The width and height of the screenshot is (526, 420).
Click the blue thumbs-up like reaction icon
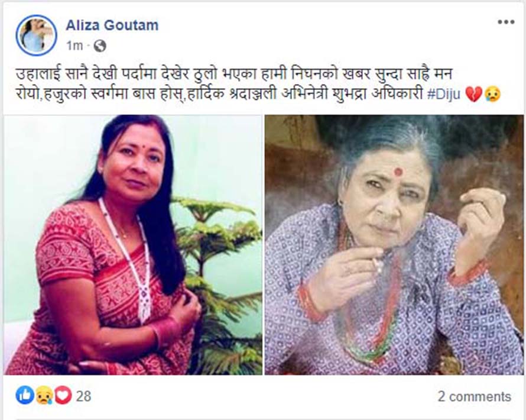(x=25, y=395)
